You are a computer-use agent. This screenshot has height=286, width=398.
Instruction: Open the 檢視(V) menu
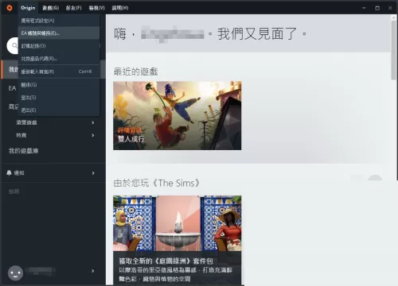[x=96, y=8]
